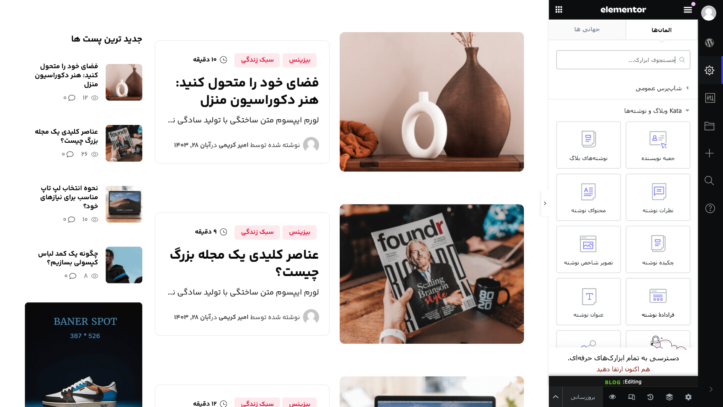The height and width of the screenshot is (407, 723).
Task: Select the Post Comments widget
Action: tap(658, 197)
